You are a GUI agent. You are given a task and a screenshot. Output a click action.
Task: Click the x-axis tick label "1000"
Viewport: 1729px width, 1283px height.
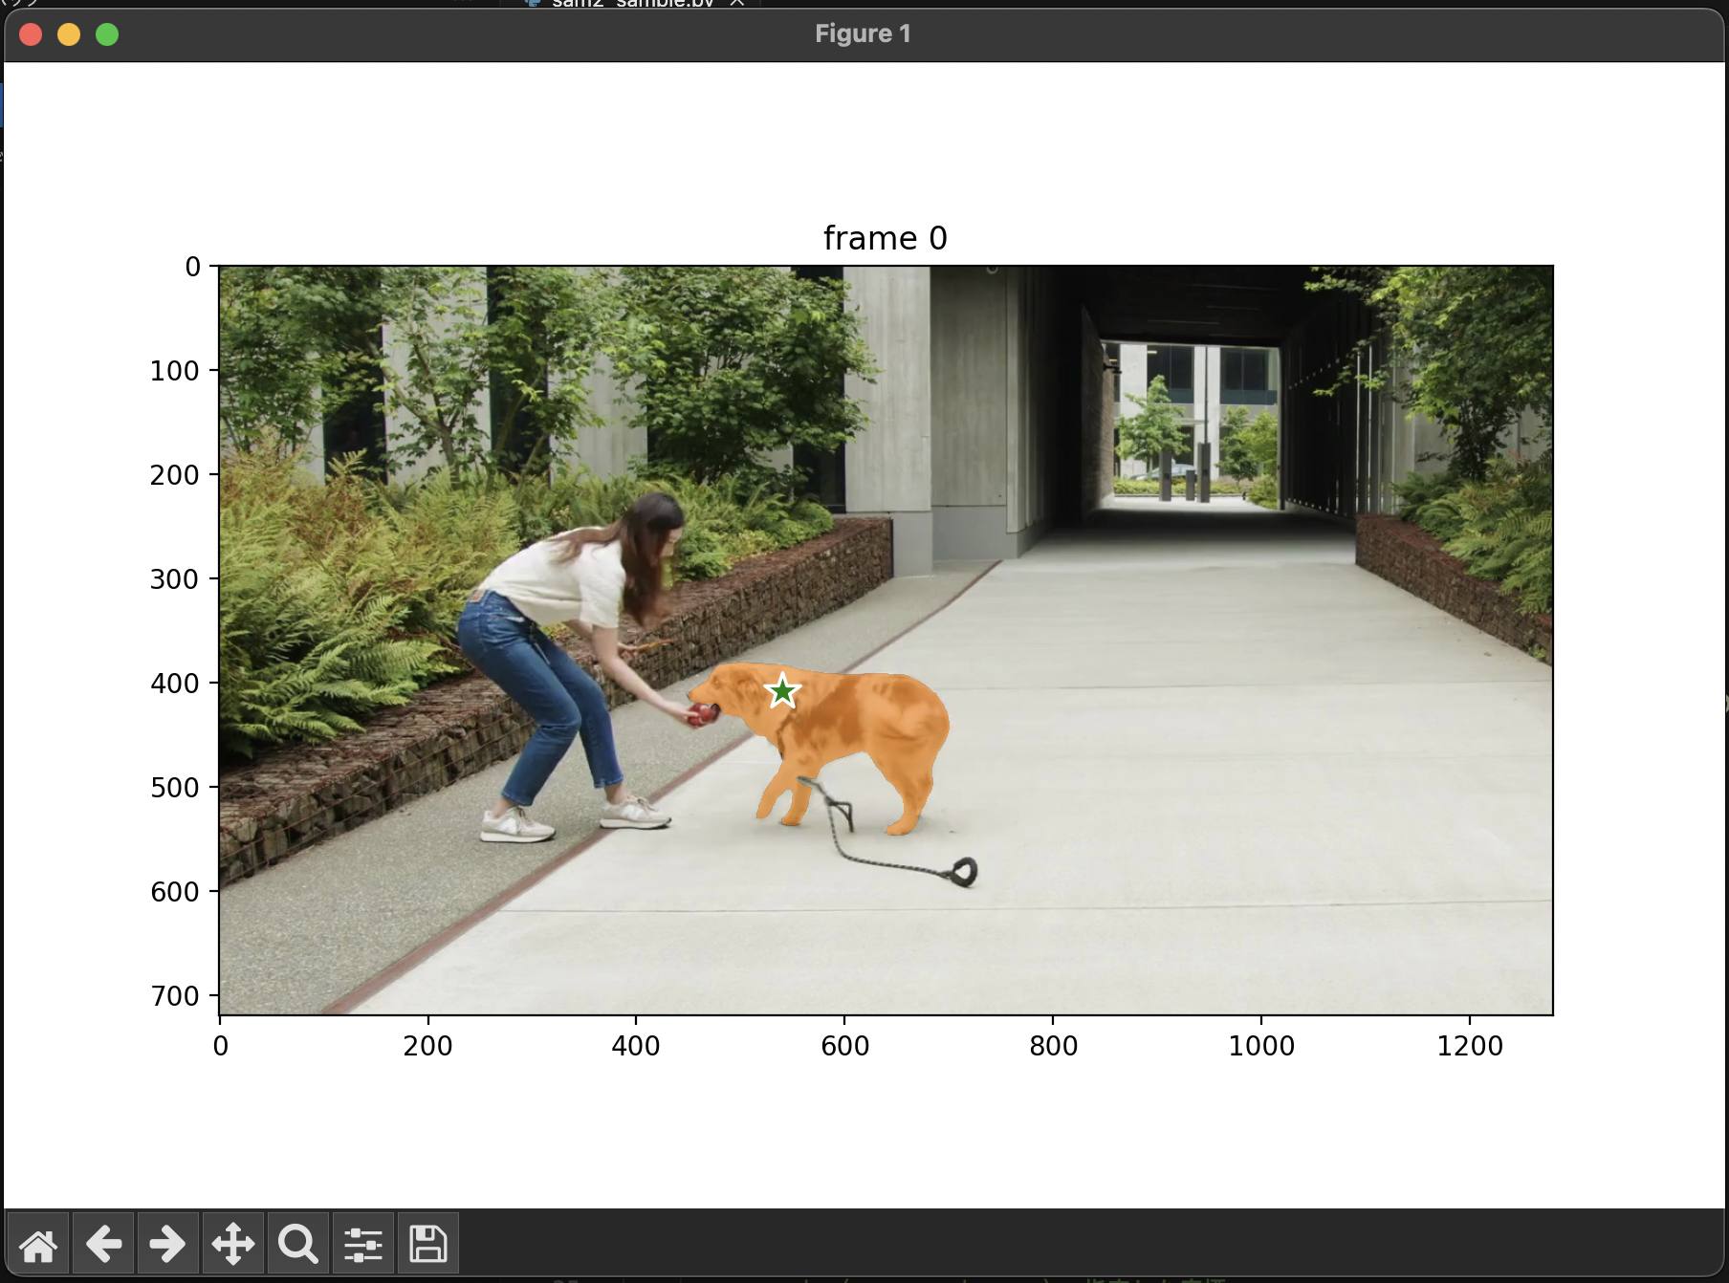(1261, 1046)
